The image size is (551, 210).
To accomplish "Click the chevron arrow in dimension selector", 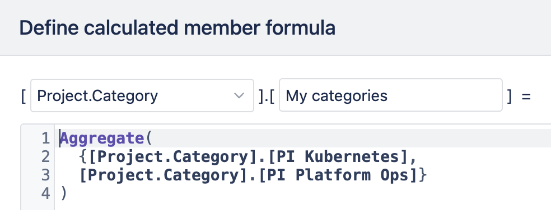I will coord(239,96).
